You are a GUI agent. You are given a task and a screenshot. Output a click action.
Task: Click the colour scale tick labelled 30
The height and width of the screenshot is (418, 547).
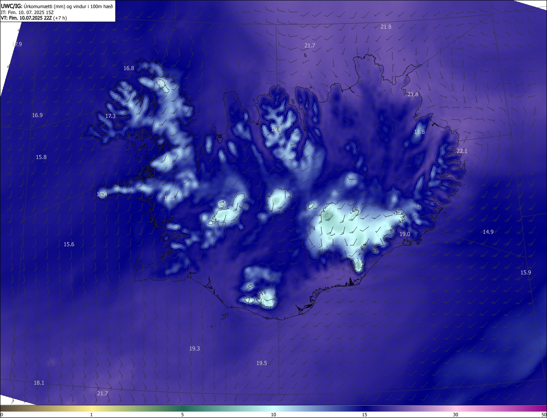point(456,415)
